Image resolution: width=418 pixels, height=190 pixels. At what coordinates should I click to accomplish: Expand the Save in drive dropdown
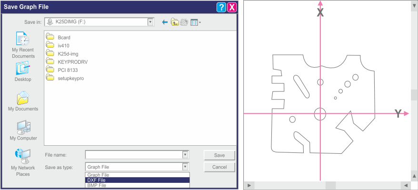click(150, 22)
